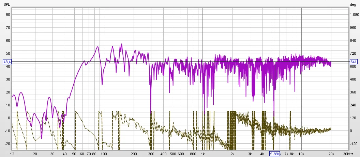The image size is (360, 157).
Task: Click the 400 frequency axis label
Action: (x=164, y=154)
